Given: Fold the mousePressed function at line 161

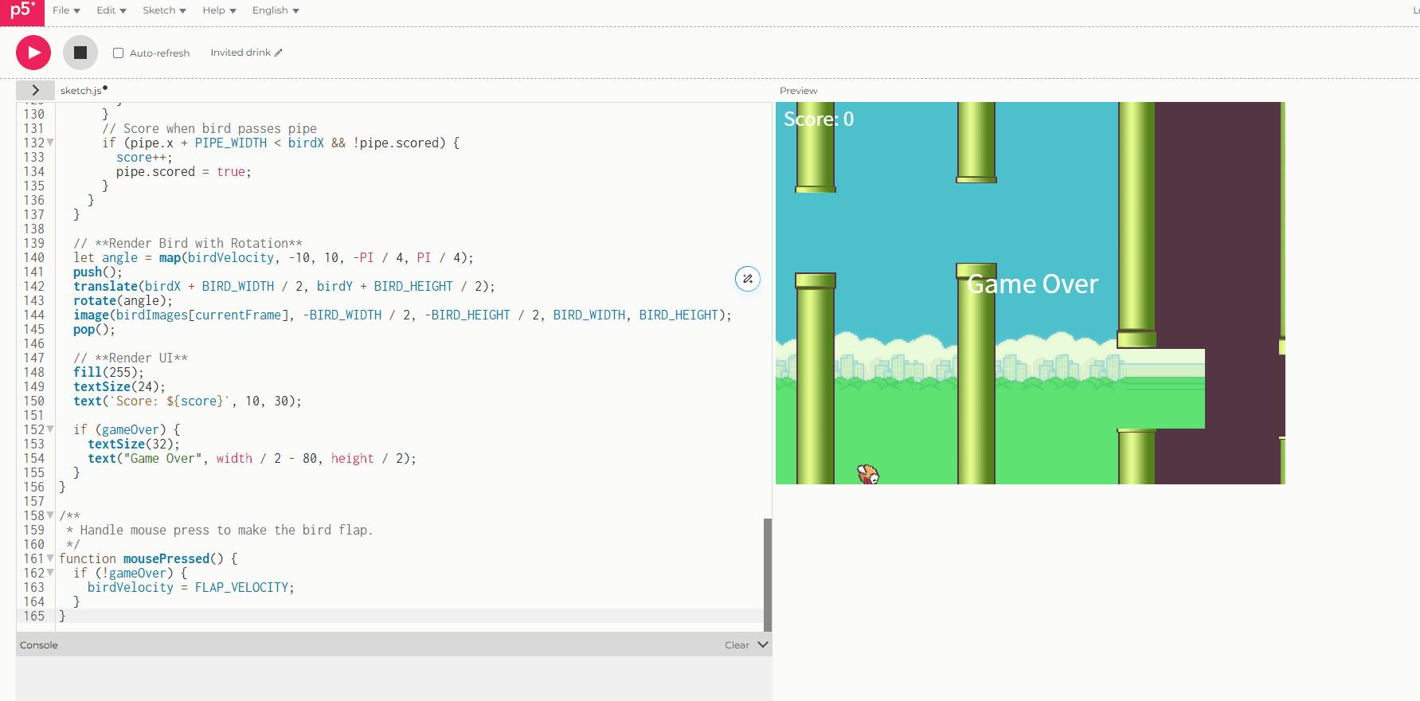Looking at the screenshot, I should pos(50,558).
